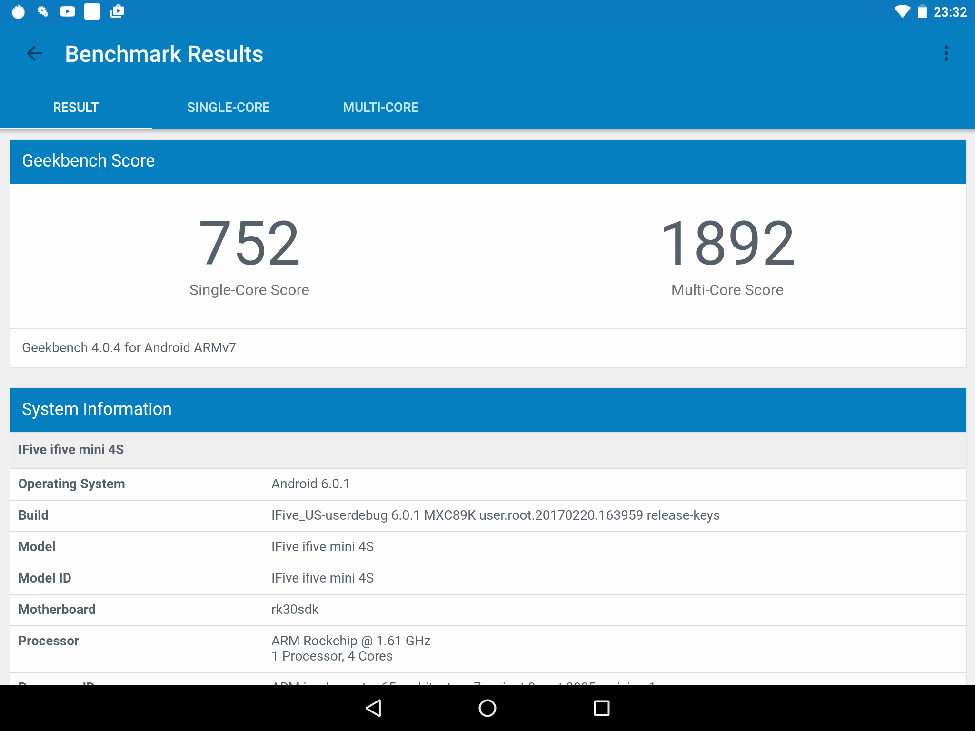This screenshot has height=731, width=975.
Task: Tap the Wi-Fi status icon
Action: click(x=902, y=11)
